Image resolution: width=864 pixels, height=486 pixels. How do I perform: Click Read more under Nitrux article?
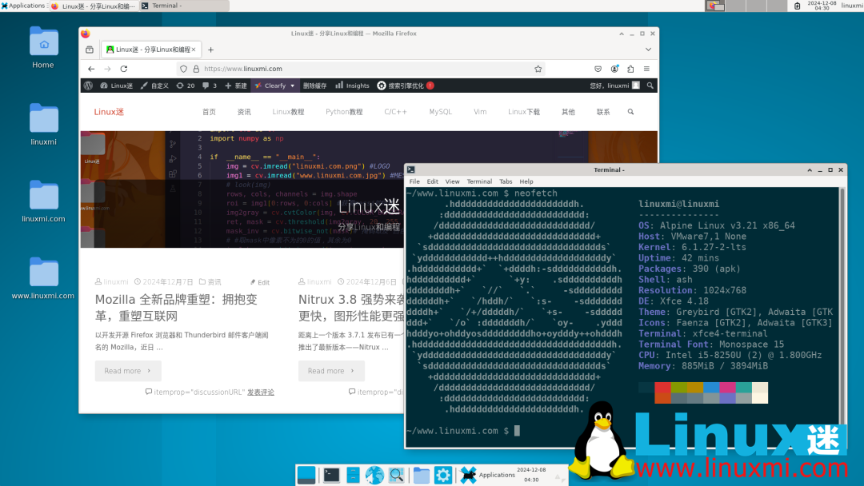[x=331, y=371]
